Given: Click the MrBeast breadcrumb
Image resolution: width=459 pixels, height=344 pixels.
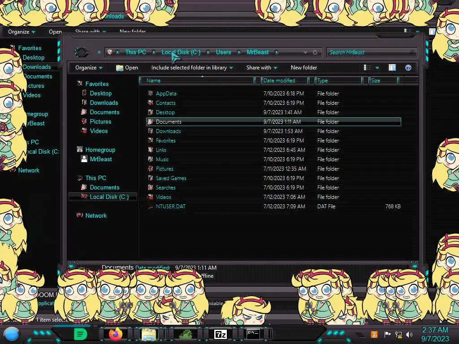Looking at the screenshot, I should coord(258,52).
